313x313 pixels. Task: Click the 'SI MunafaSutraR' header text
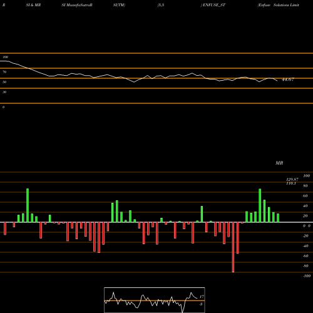tap(77, 5)
